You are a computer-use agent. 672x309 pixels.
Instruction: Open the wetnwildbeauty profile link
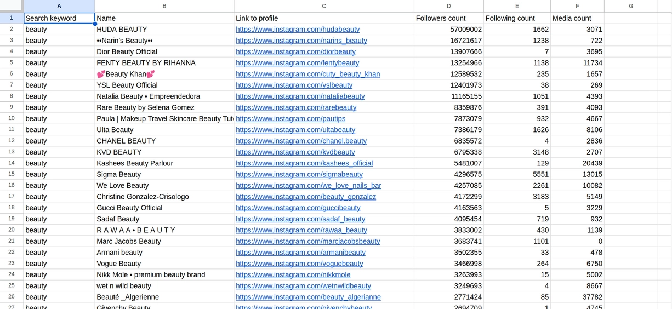tap(303, 286)
